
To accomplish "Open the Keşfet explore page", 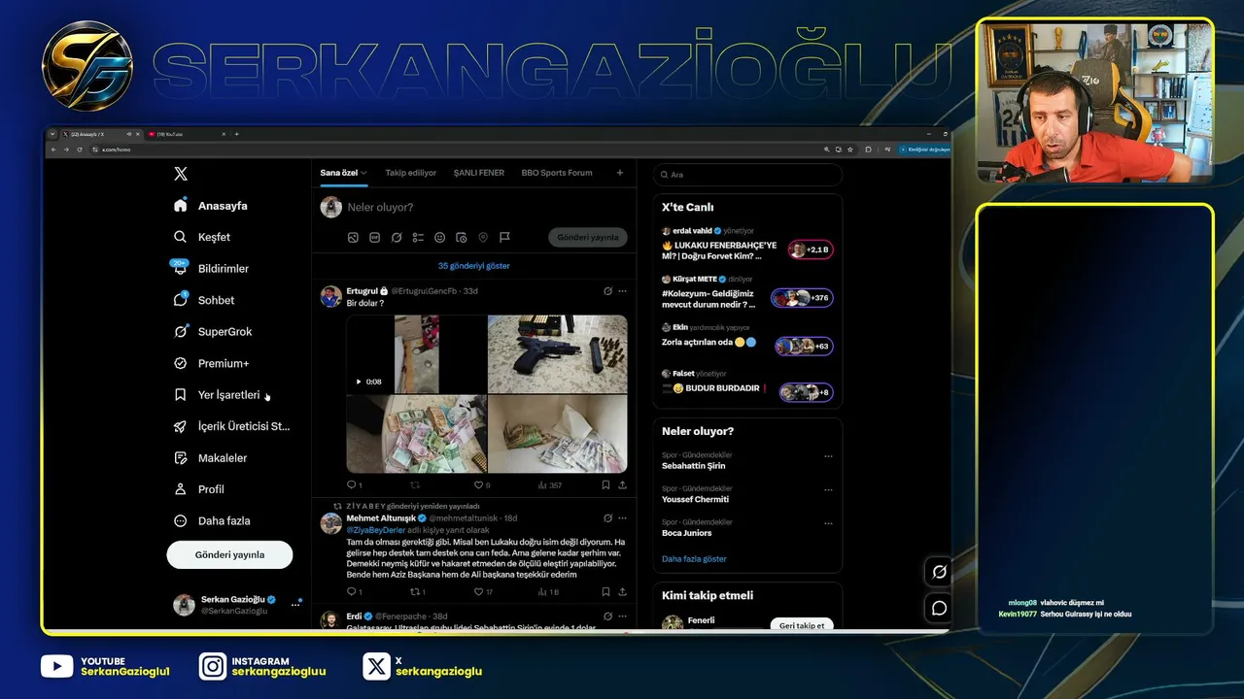I will point(202,237).
